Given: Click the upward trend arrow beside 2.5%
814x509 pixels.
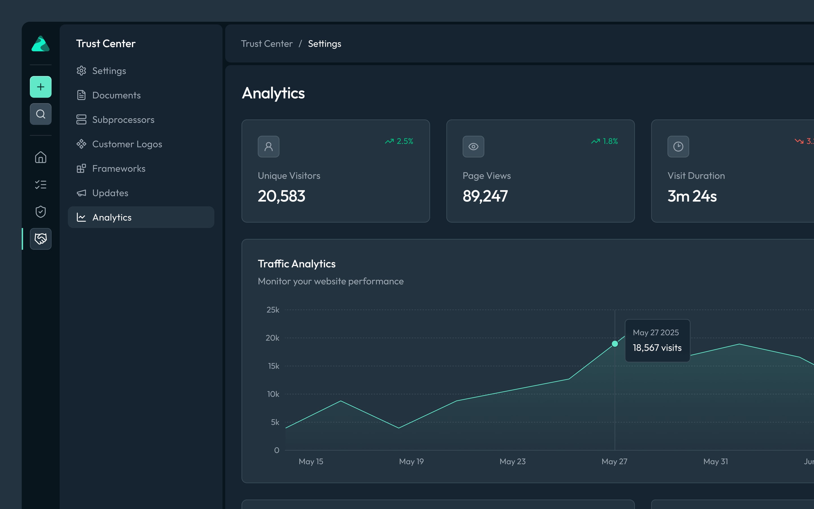Looking at the screenshot, I should 389,141.
